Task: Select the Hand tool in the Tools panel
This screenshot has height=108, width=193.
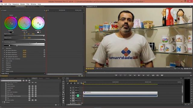Action: point(63,100)
